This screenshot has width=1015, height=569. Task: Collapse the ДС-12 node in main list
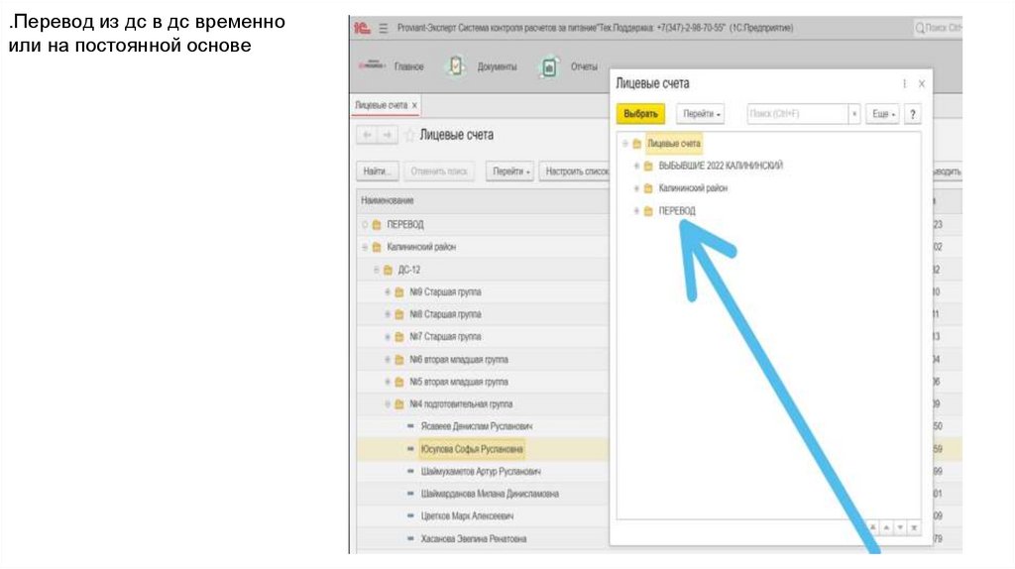376,270
